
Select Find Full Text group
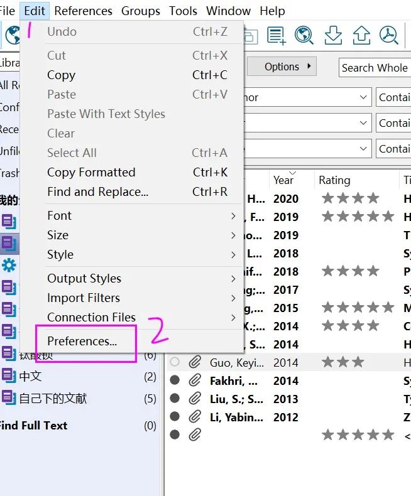(x=33, y=426)
